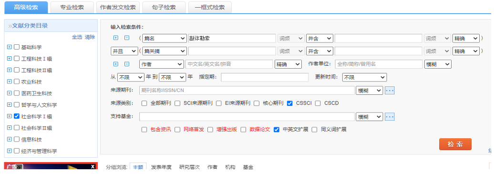Uncheck the 社会科学Ⅰ辑 checkbox
The image size is (494, 174).
(x=17, y=116)
